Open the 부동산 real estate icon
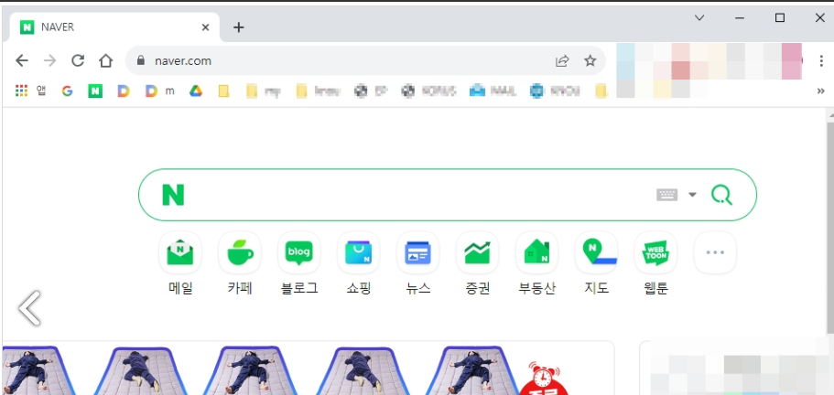The width and height of the screenshot is (834, 395). pos(536,252)
